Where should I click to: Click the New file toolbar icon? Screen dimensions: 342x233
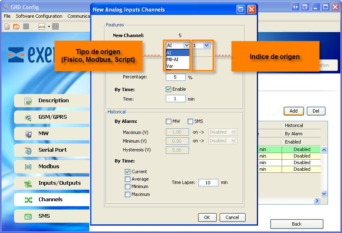(7, 26)
